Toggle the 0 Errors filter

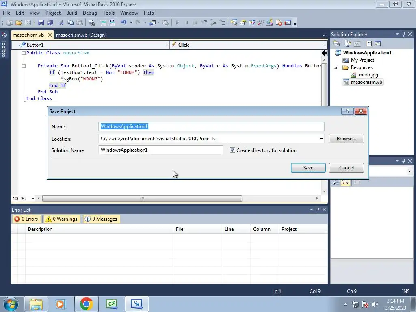pos(26,219)
